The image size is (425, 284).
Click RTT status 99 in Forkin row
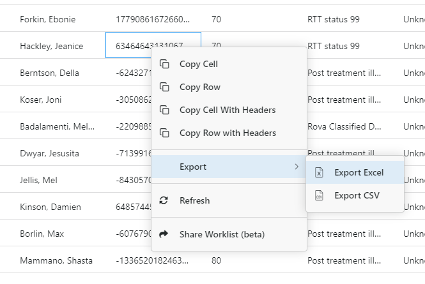[333, 19]
